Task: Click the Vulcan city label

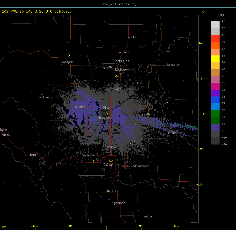Action: click(x=149, y=216)
